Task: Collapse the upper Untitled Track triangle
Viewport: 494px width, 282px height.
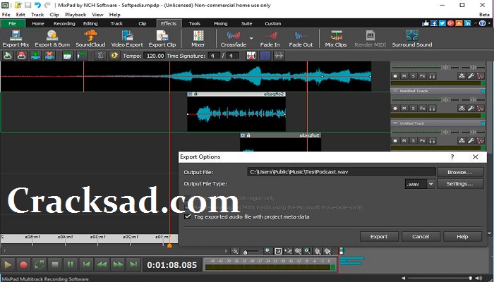Action: (x=395, y=91)
